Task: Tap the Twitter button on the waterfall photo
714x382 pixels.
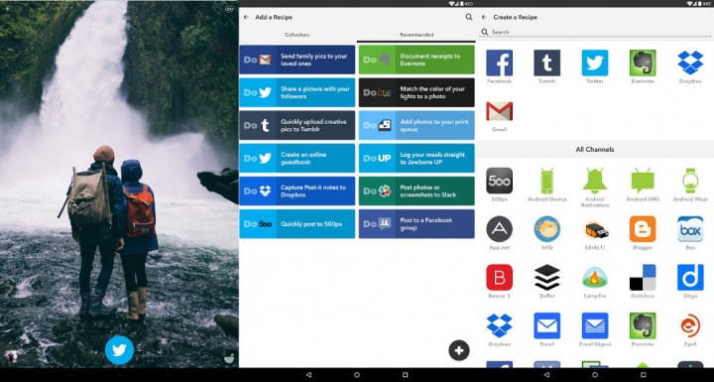Action: (119, 350)
